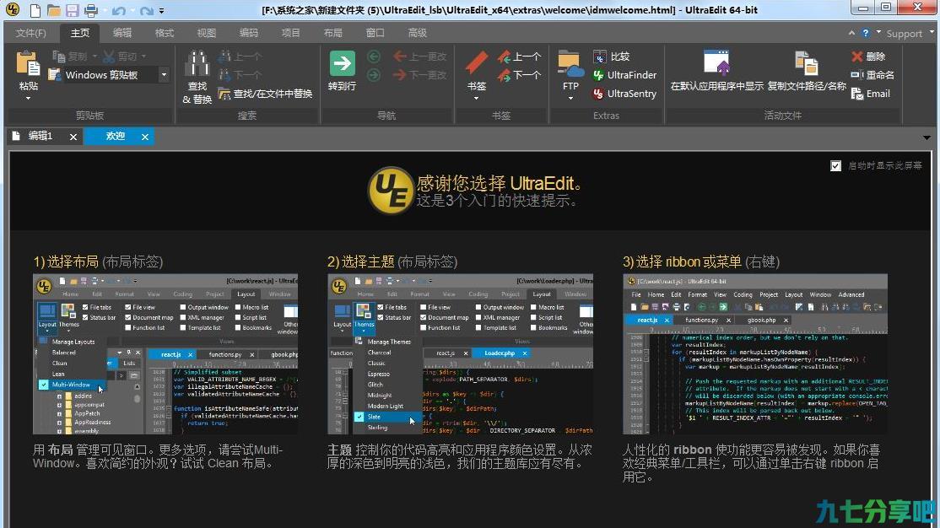Image resolution: width=940 pixels, height=528 pixels.
Task: Click 下一个 in the 搜索 group
Action: 240,75
